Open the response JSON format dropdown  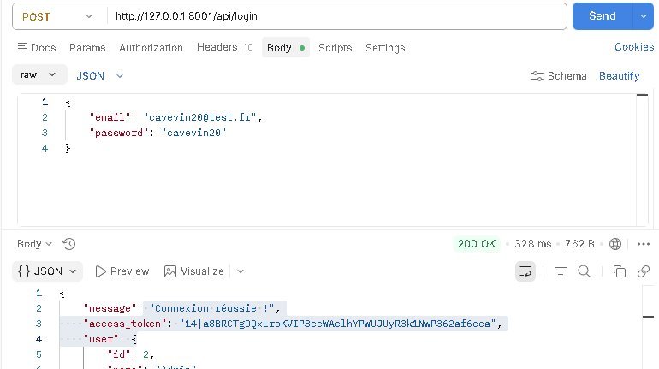click(x=47, y=271)
